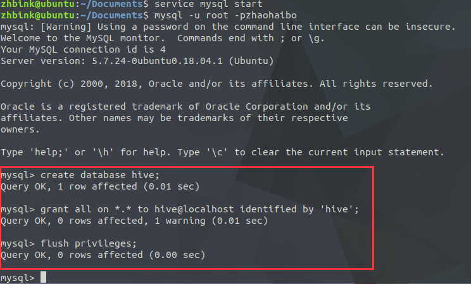Click the final empty mysql> prompt
This screenshot has height=284, width=471.
click(x=18, y=278)
